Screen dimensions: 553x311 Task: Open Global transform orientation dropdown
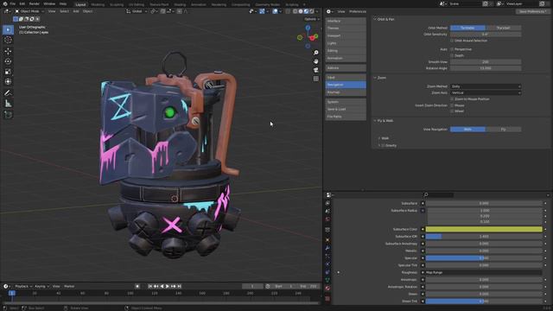(137, 11)
